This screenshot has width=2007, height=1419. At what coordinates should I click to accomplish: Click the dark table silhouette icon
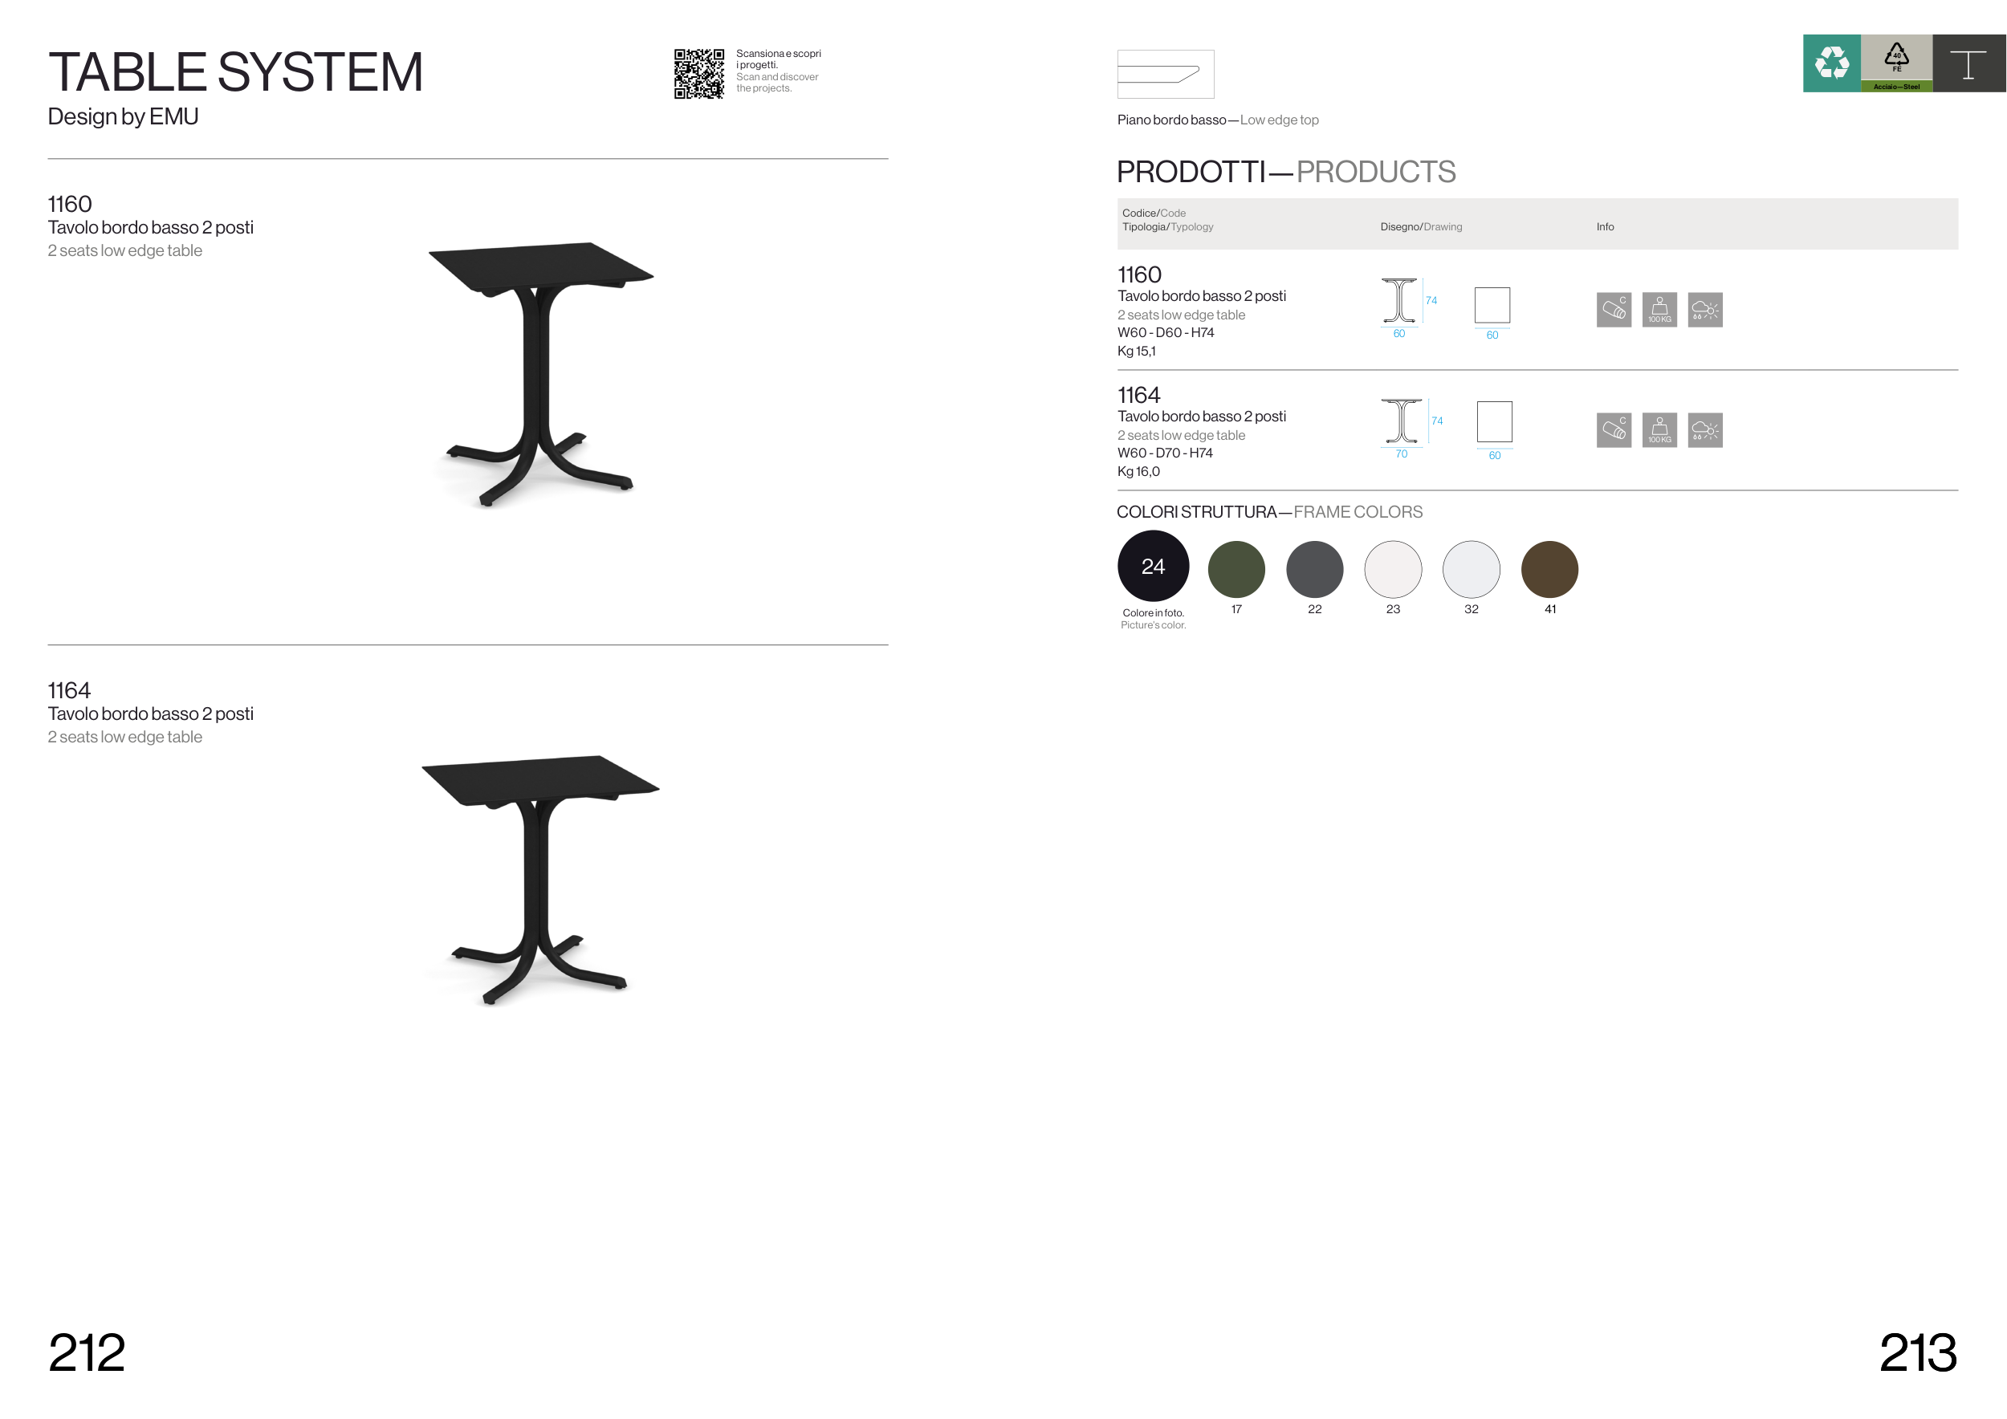tap(1968, 63)
